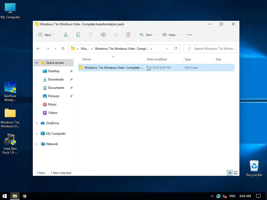Unpin Desktop using its pin icon
Viewport: 267px width, 200px height.
pos(71,71)
